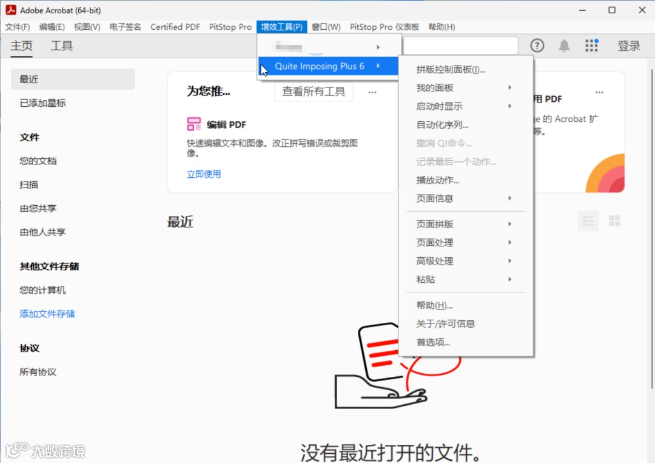This screenshot has width=655, height=463.
Task: Open the 视图(V) menu
Action: coord(87,27)
